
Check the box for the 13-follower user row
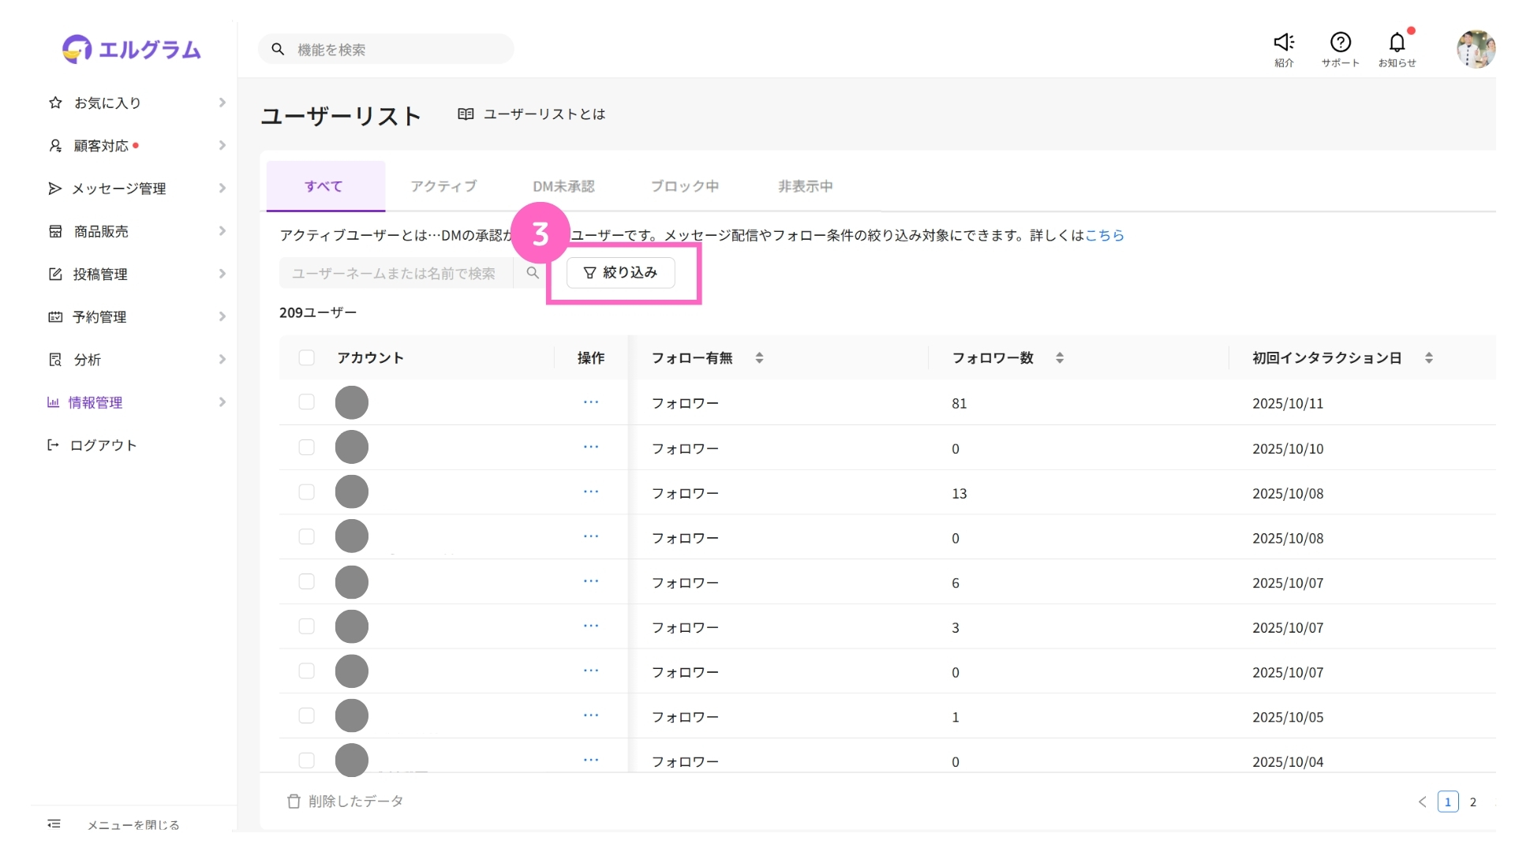point(307,492)
